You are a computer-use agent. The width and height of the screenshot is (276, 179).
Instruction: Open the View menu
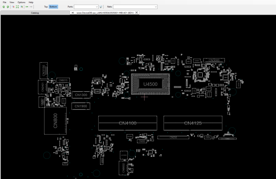point(12,2)
